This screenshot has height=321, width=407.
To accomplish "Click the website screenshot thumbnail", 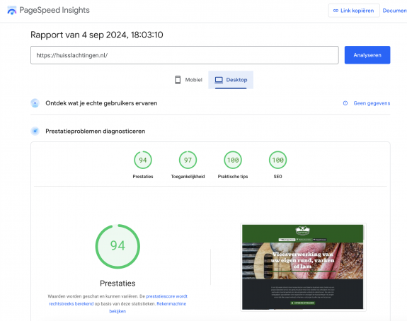I will tap(303, 267).
